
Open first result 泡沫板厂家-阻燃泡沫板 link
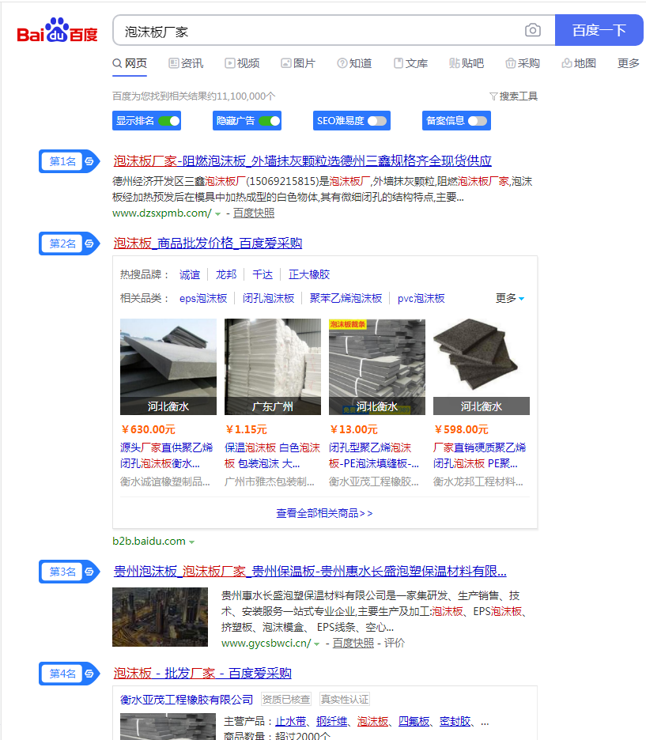pyautogui.click(x=302, y=161)
